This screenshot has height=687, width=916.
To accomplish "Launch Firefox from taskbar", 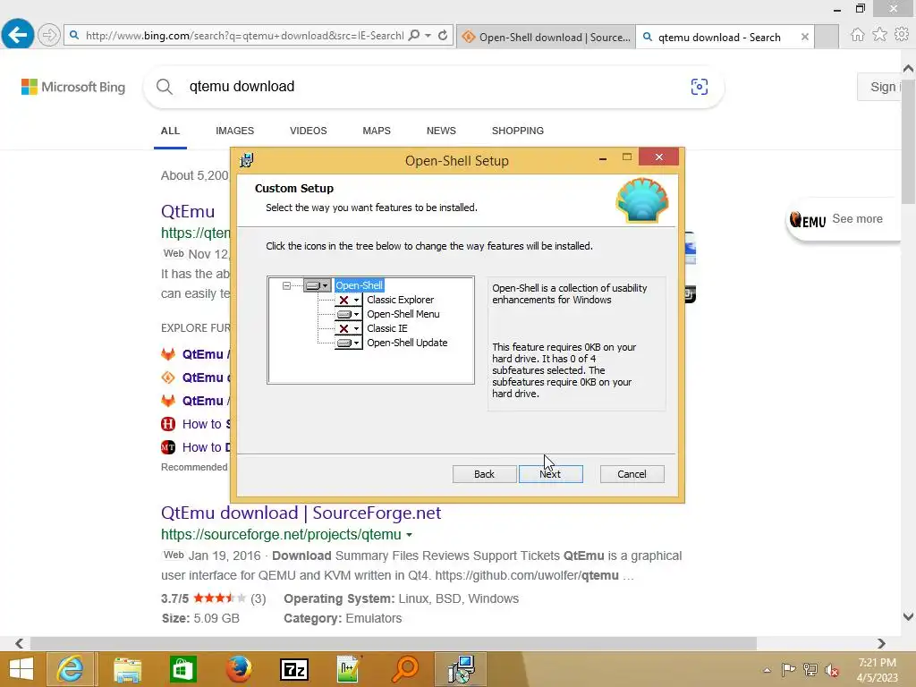I will (239, 669).
